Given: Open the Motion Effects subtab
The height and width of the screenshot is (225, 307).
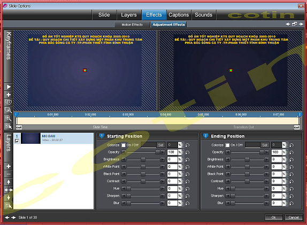Looking at the screenshot, I should coord(132,25).
